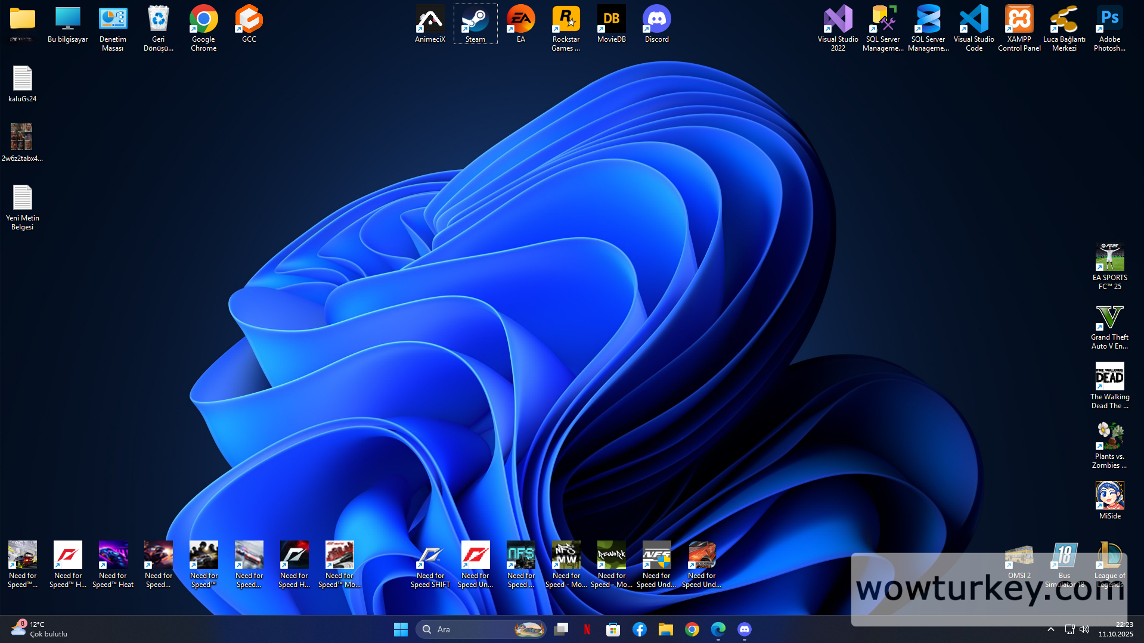Select the AnimeciX desktop shortcut
1144x643 pixels.
(430, 24)
